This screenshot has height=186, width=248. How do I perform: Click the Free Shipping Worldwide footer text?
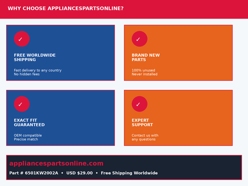129,173
